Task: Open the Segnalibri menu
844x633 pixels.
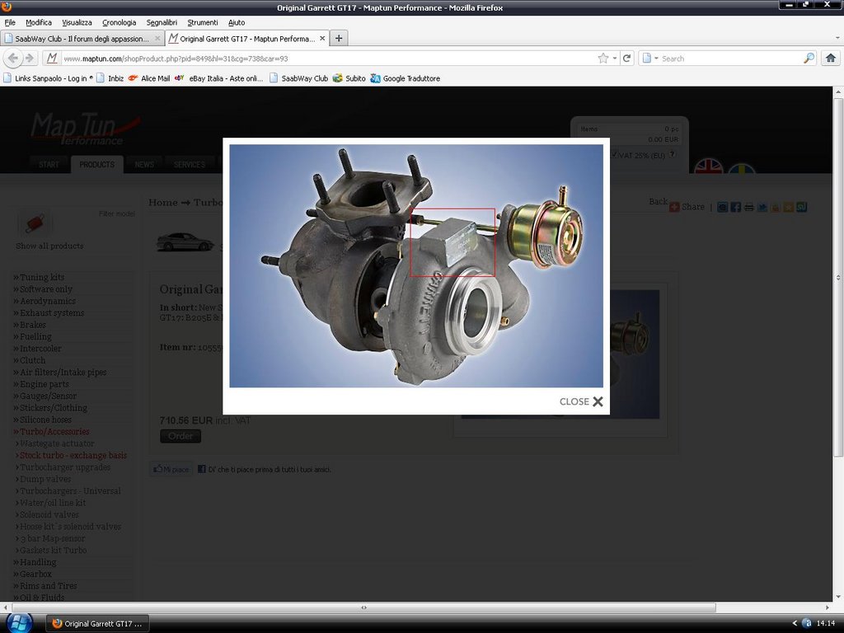Action: coord(162,22)
